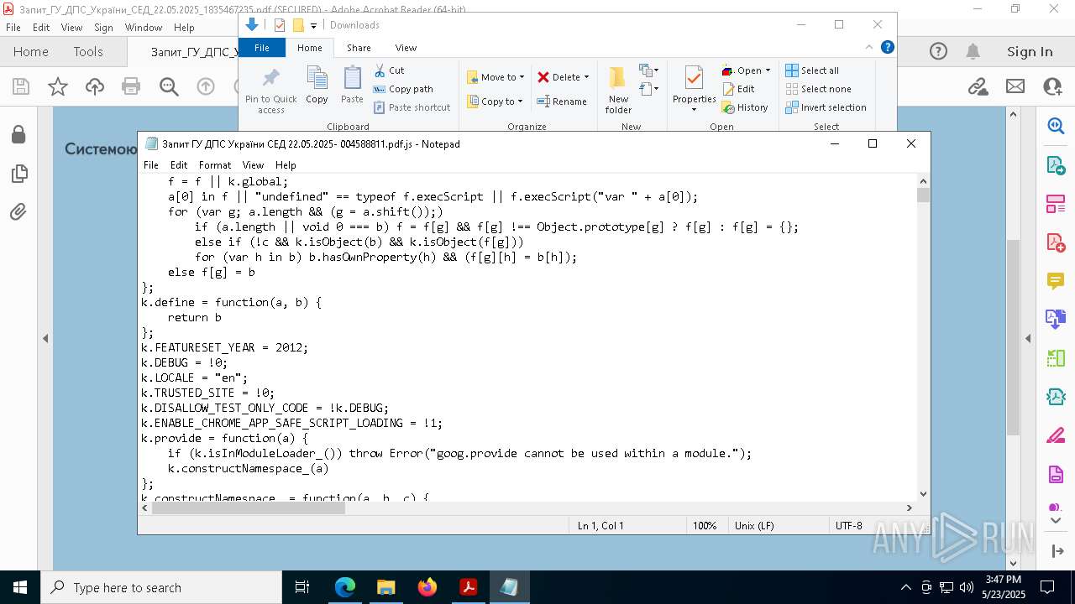This screenshot has width=1075, height=604.
Task: Click Cut in Explorer Clipboard group
Action: (x=389, y=70)
